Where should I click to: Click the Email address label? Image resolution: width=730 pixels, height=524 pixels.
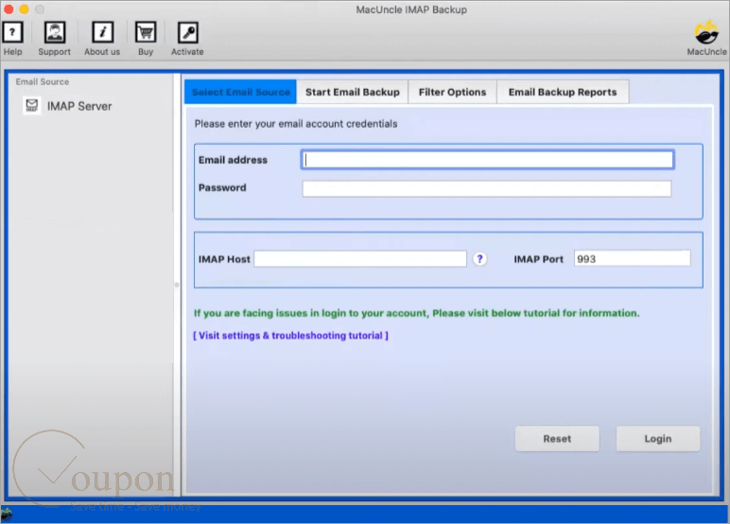pos(233,160)
